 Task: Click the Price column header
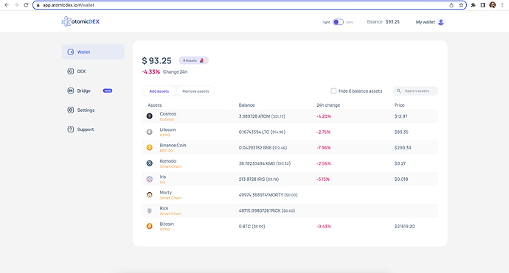click(399, 105)
